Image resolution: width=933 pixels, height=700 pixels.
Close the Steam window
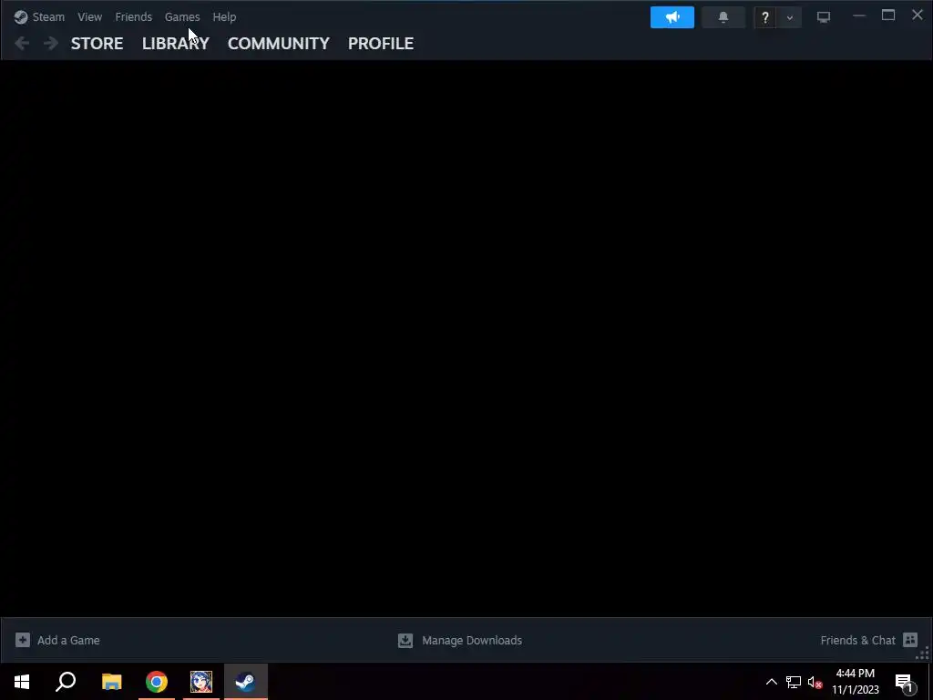[918, 15]
